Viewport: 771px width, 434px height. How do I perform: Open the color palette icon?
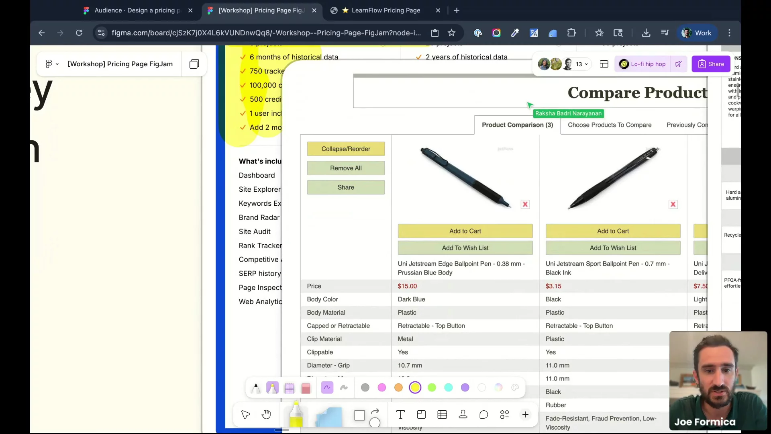(x=515, y=387)
